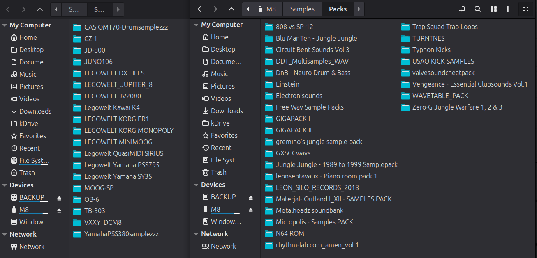Collapse Network section in left sidebar

click(5, 235)
